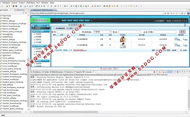Open the explorer view menu triangle

pyautogui.click(x=28, y=12)
